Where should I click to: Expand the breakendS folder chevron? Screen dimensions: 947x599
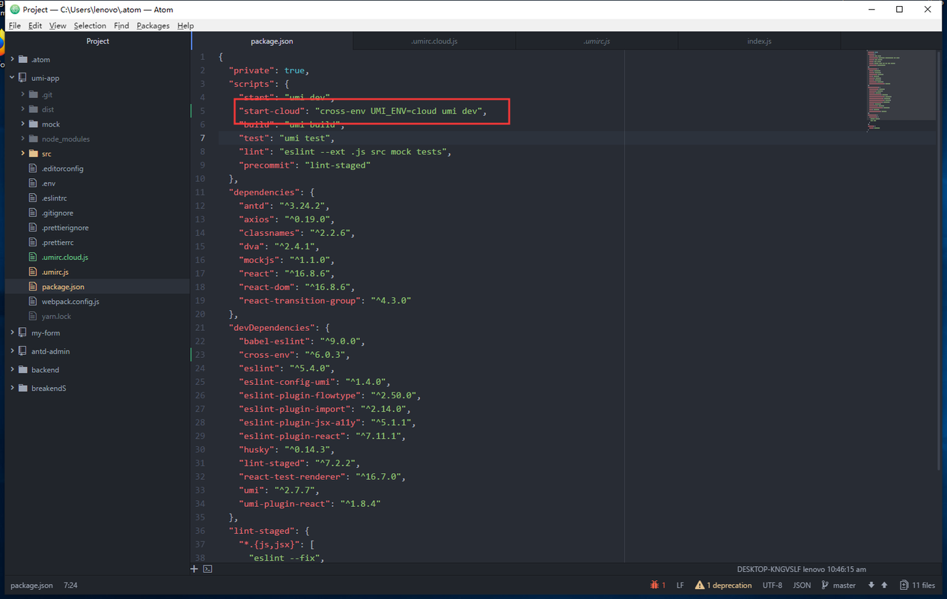12,388
